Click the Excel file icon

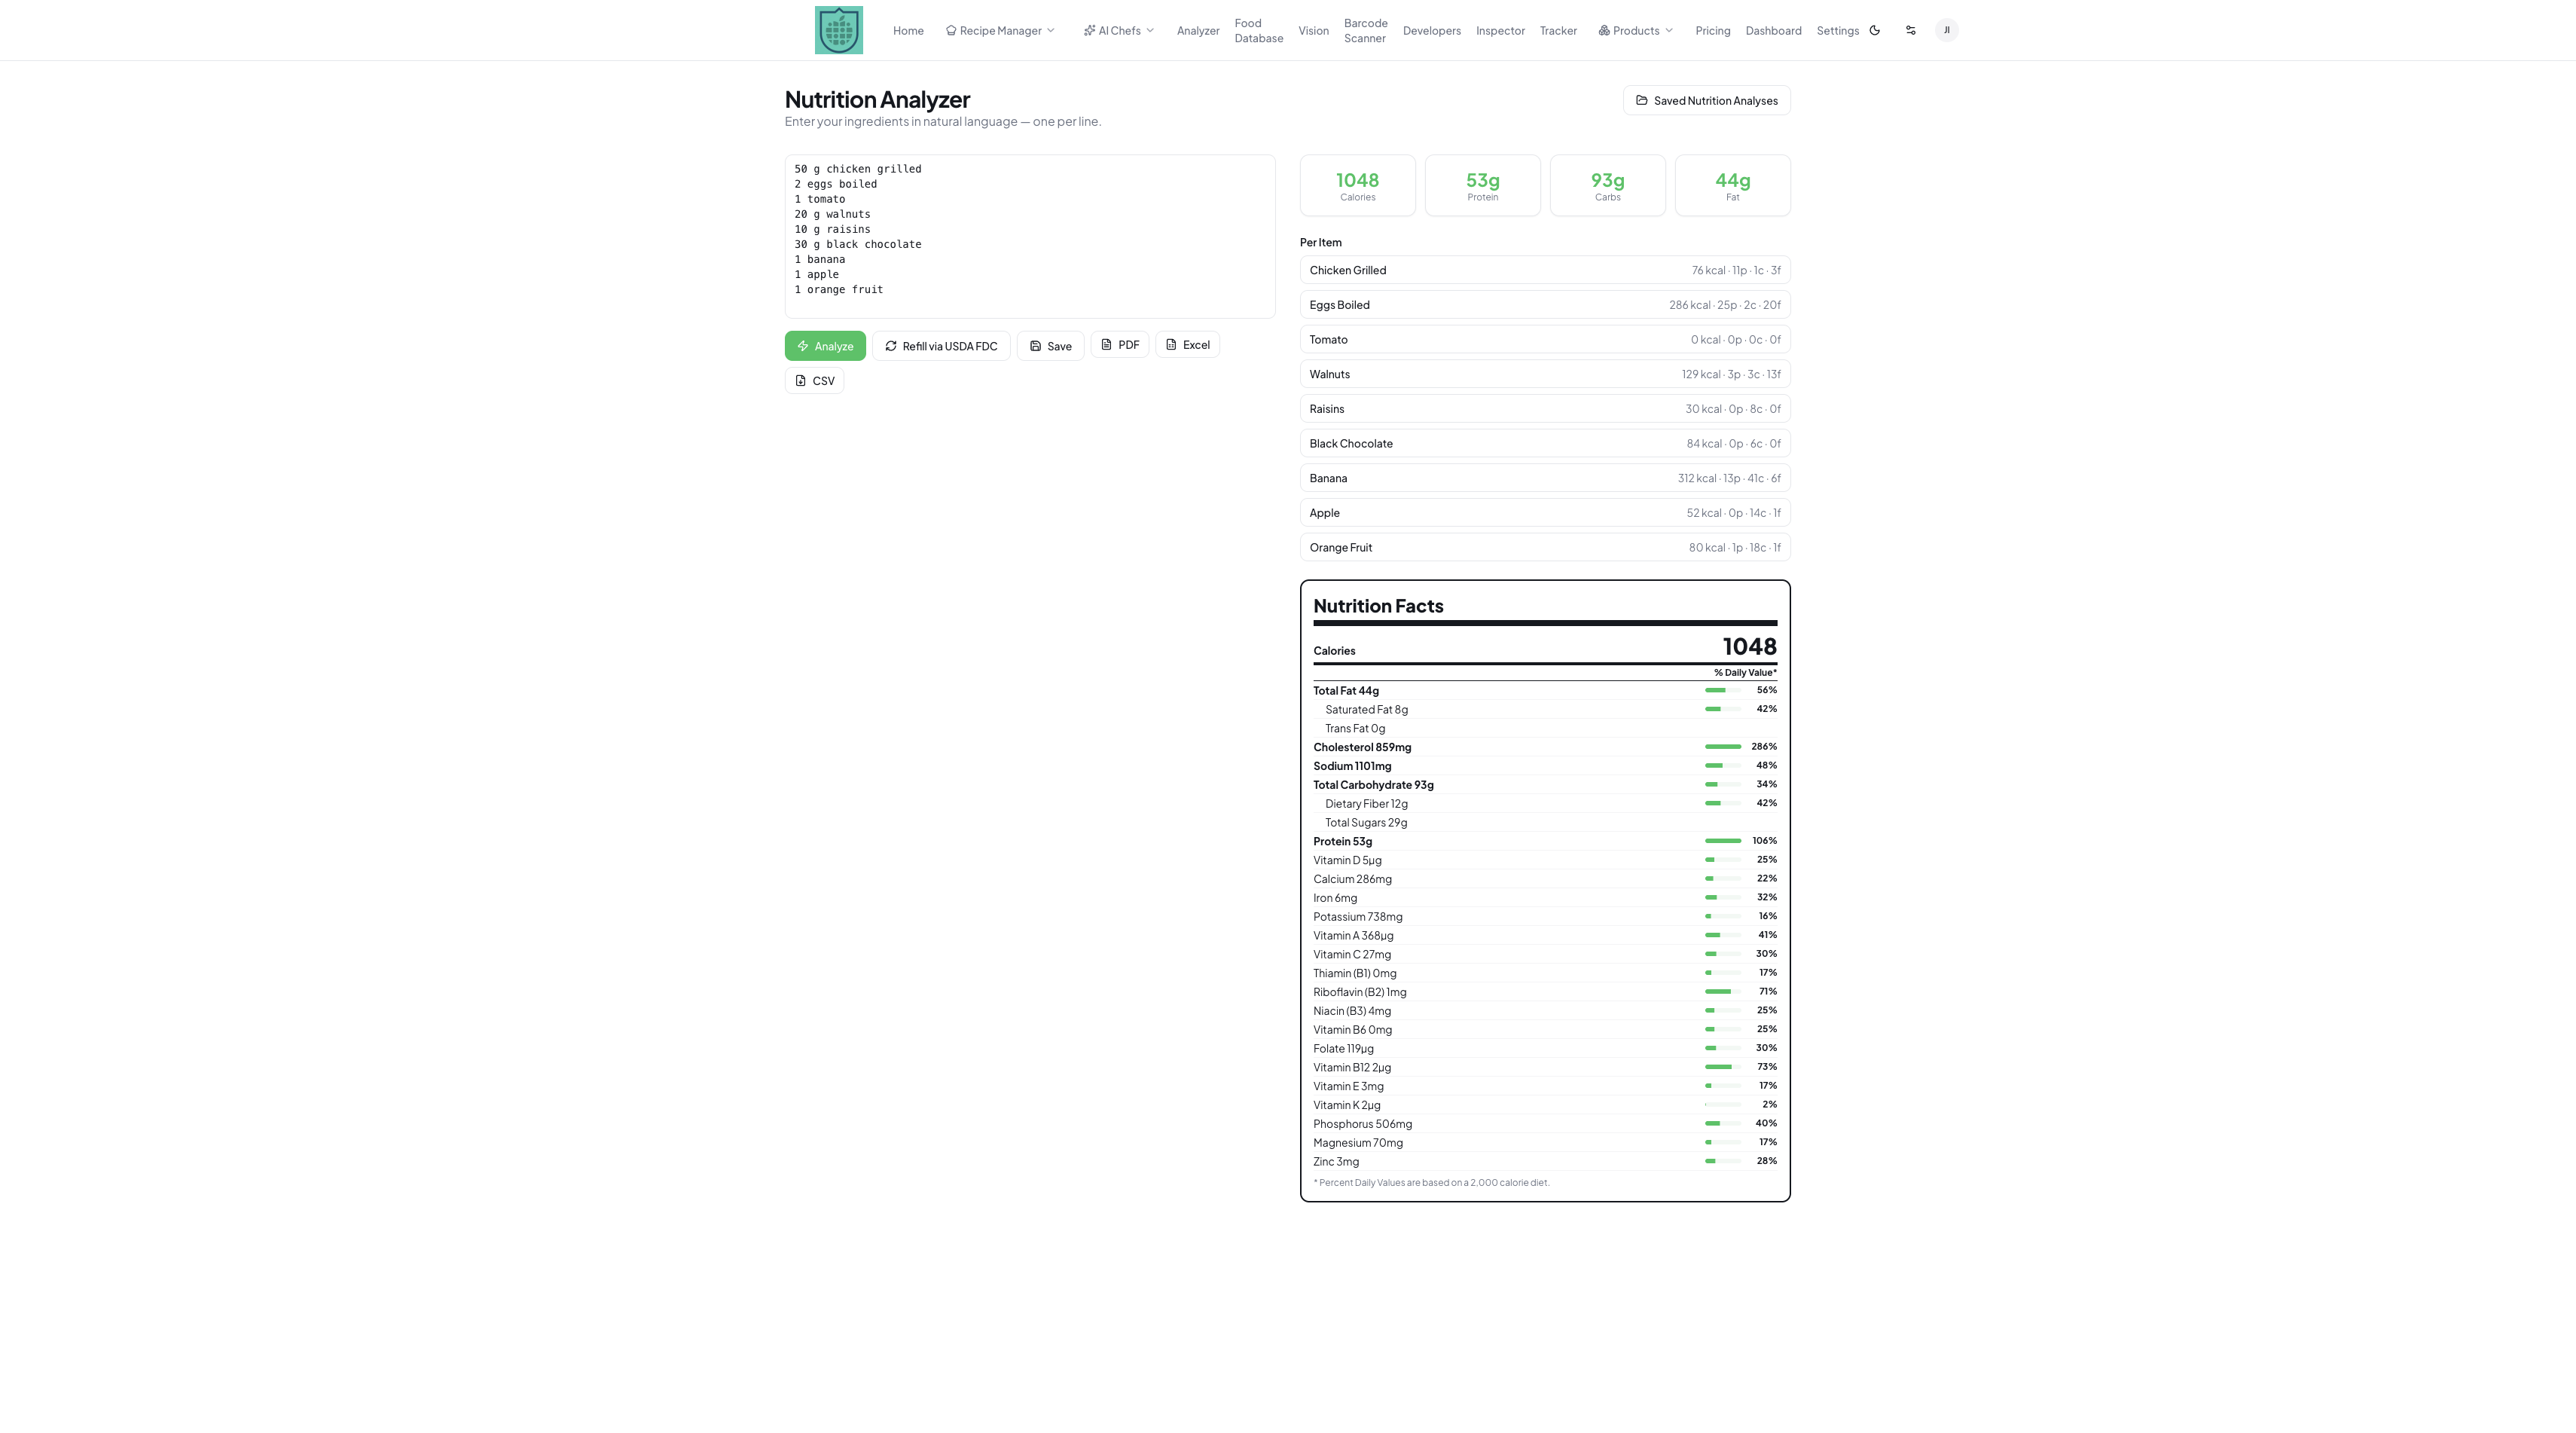pos(1171,344)
